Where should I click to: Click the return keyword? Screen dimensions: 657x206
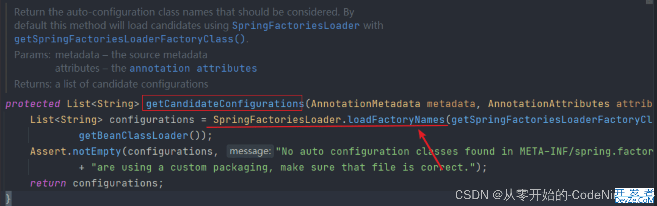tap(48, 183)
